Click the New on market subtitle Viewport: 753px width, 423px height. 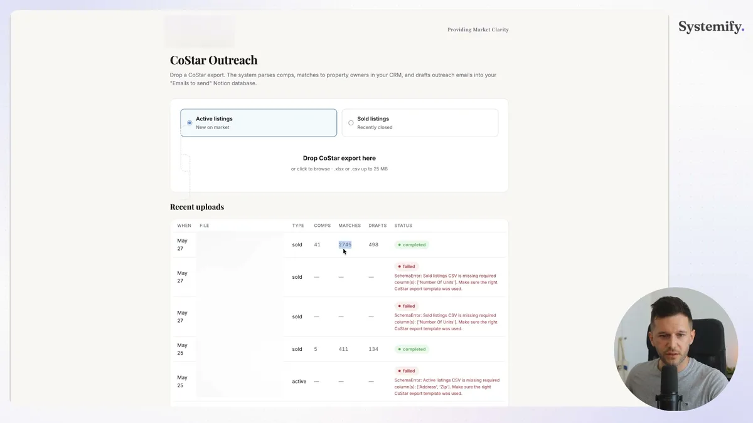point(213,127)
